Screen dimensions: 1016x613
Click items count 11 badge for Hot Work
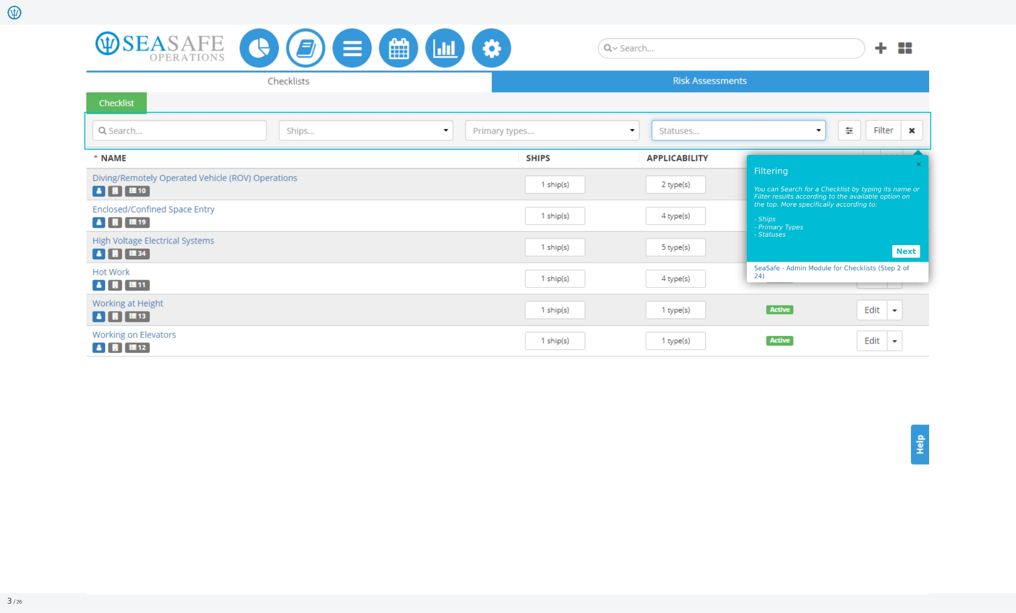click(137, 285)
